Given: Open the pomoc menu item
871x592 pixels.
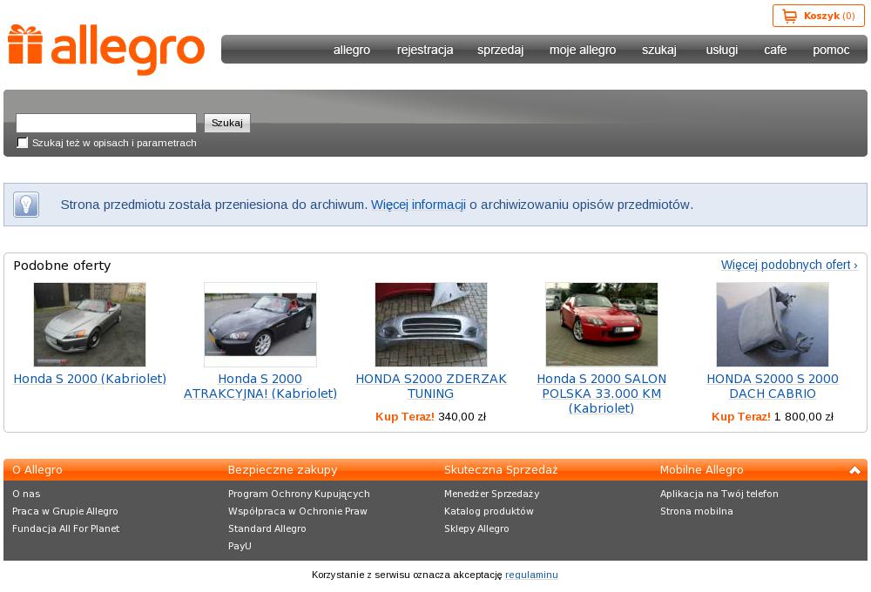Looking at the screenshot, I should (x=831, y=50).
